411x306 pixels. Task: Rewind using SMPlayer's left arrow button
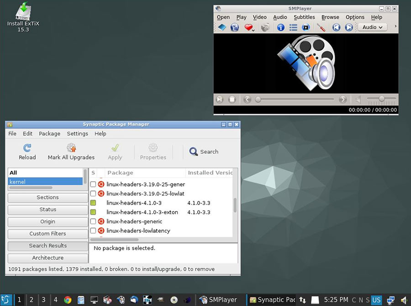[247, 100]
